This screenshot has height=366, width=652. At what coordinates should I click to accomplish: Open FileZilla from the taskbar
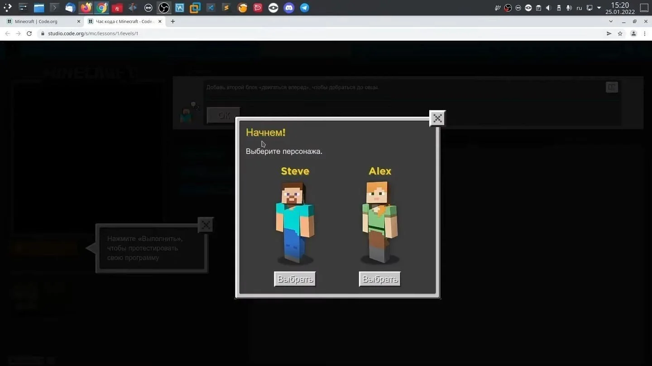point(117,8)
